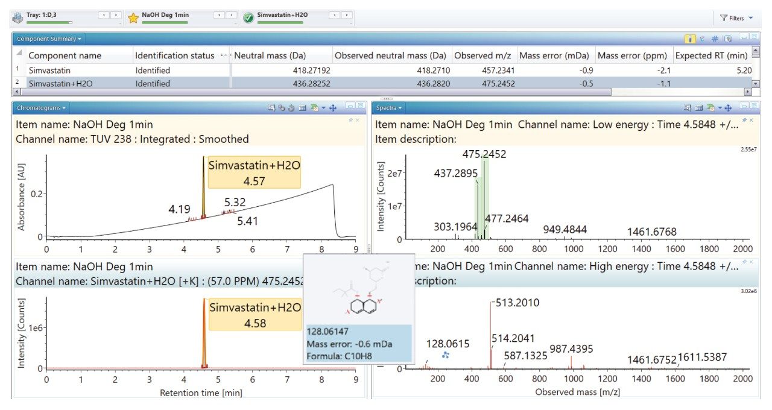Screen dimensions: 772x410
Task: Click the blue four-arrow move icon in Spectra toolbar
Action: pyautogui.click(x=728, y=107)
